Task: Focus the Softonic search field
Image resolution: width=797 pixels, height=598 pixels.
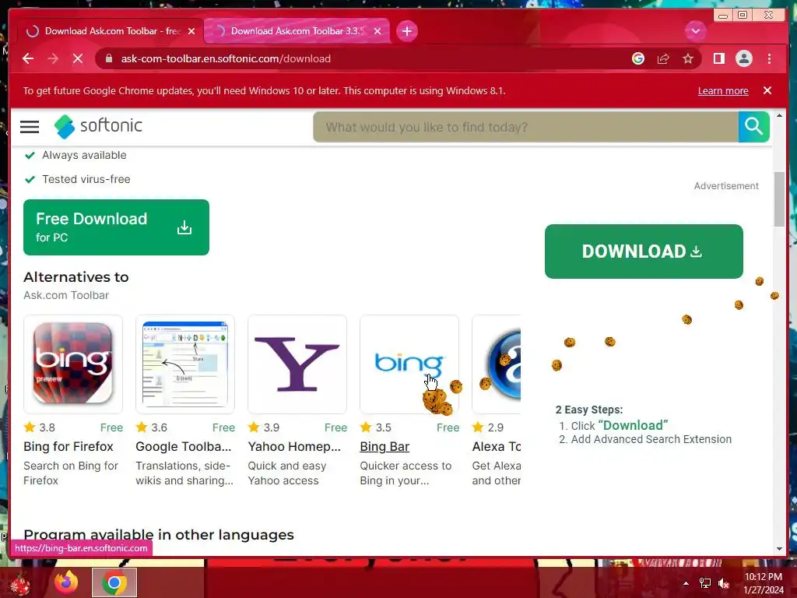Action: pos(525,127)
